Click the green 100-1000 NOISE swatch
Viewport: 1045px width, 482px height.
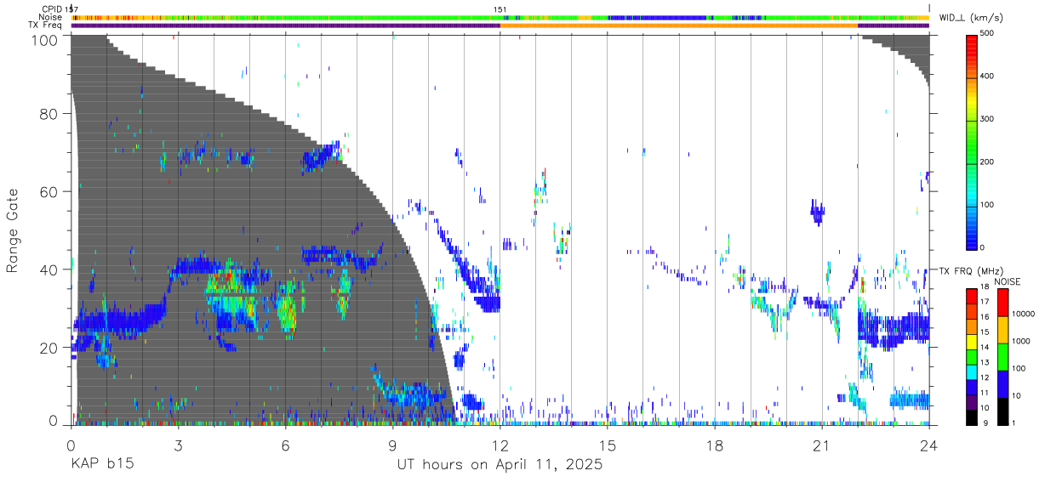(x=1003, y=357)
